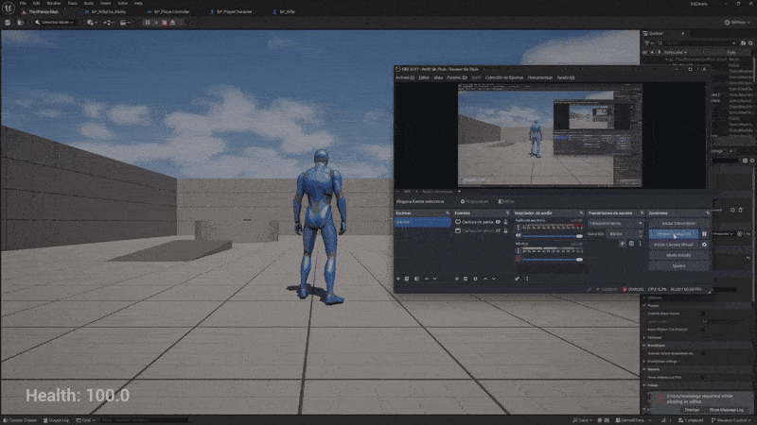Open OBS Archivo menu
757x425 pixels.
pos(405,77)
